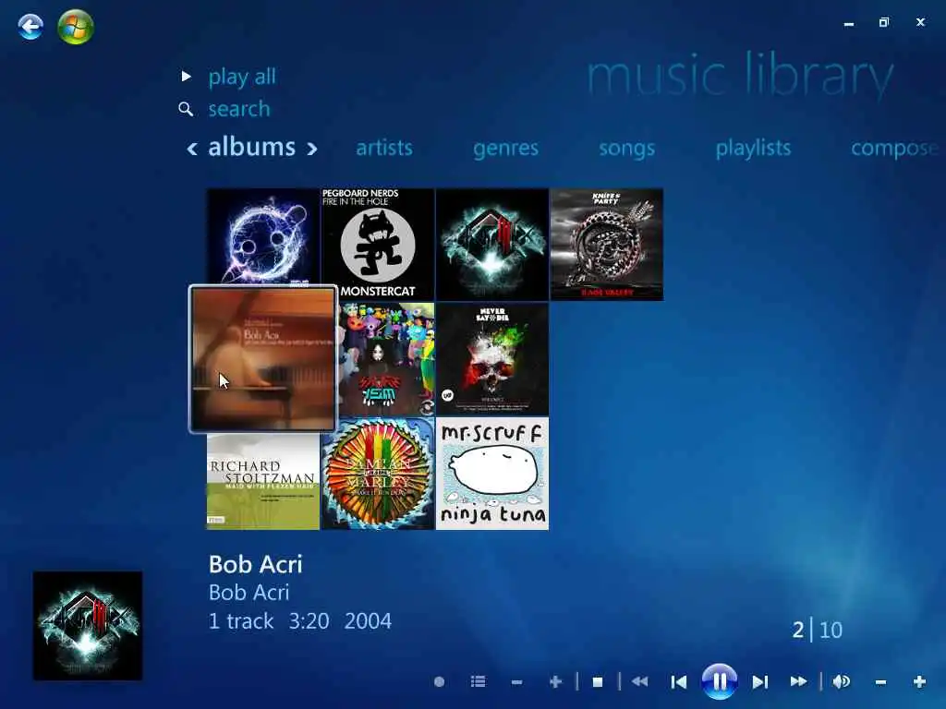Click the 'Bob Acri' album title text
This screenshot has width=946, height=709.
click(x=255, y=564)
